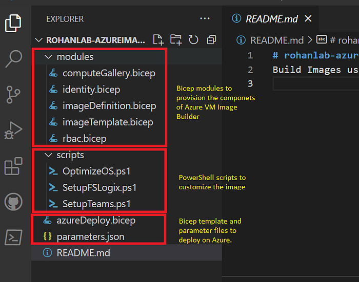Open identity.bicep file
This screenshot has height=282, width=359.
tap(91, 90)
